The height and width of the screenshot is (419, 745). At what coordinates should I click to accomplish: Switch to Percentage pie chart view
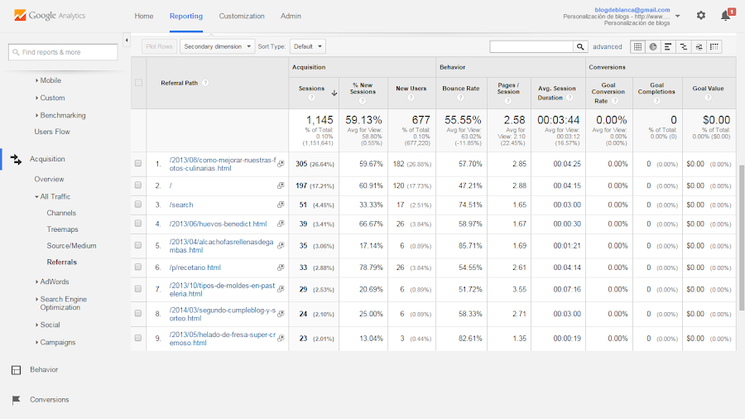(653, 46)
